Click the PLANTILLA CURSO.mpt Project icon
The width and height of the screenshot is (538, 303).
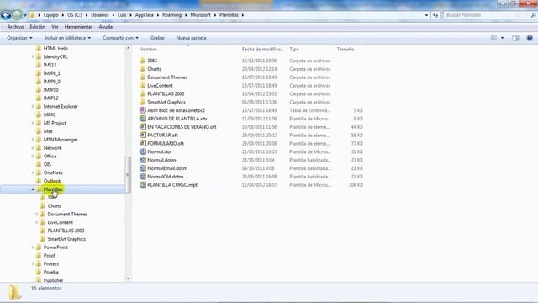pos(143,184)
